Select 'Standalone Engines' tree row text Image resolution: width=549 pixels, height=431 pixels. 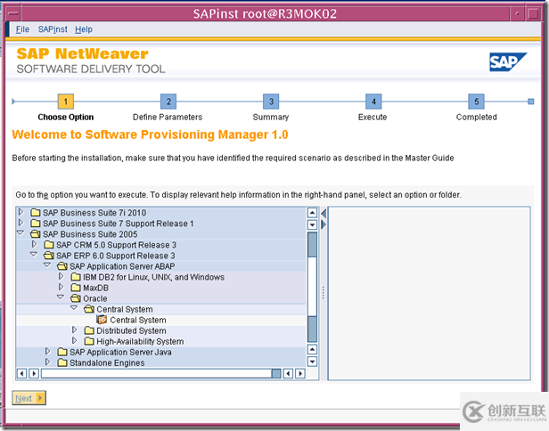coord(107,363)
